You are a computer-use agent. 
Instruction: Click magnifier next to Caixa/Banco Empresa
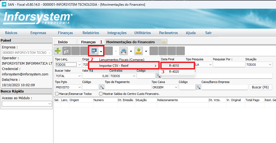tap(198, 87)
